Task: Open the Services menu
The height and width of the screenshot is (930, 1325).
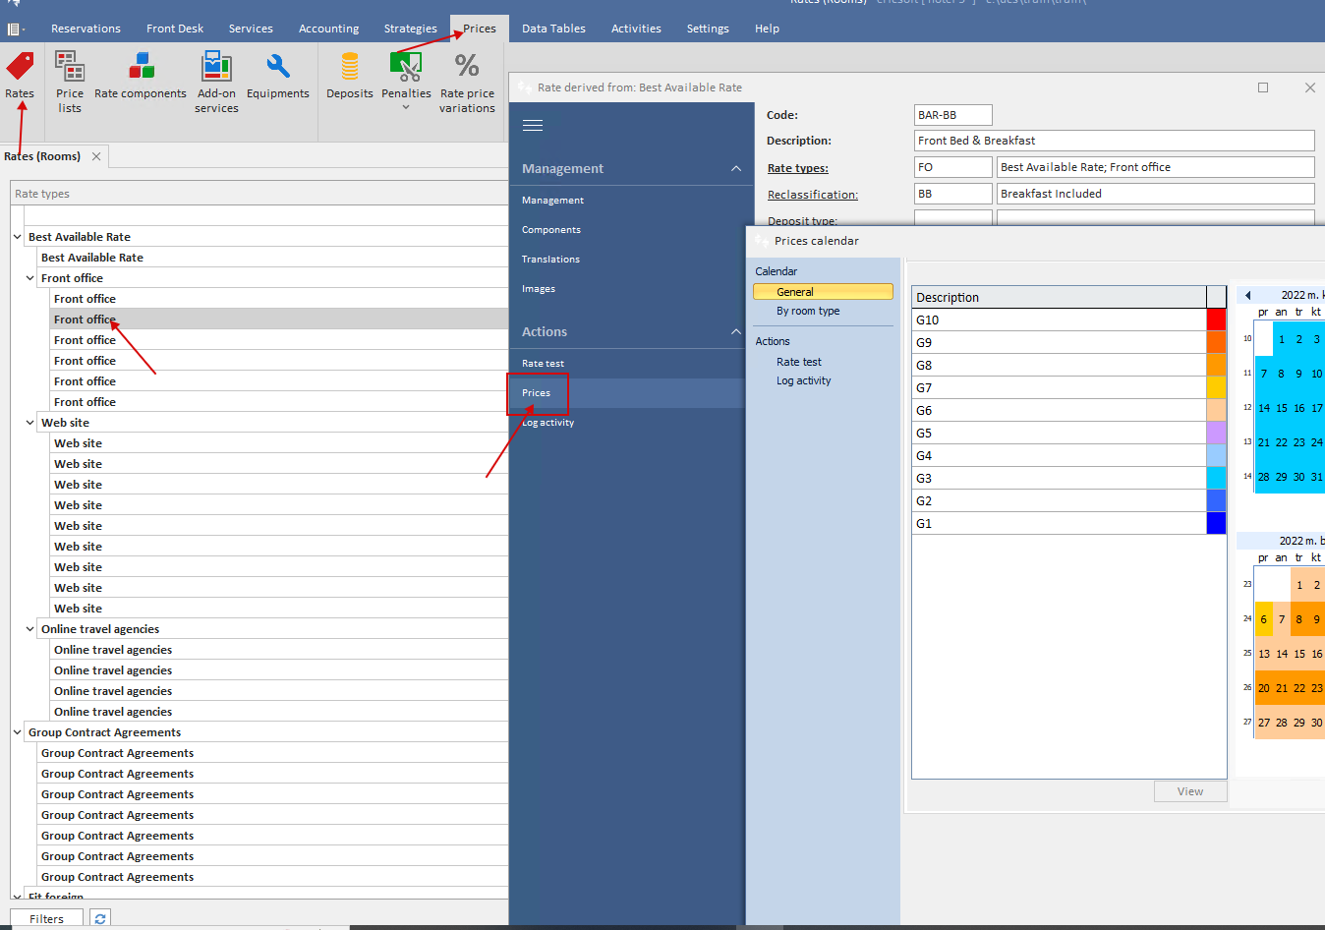Action: (x=251, y=29)
